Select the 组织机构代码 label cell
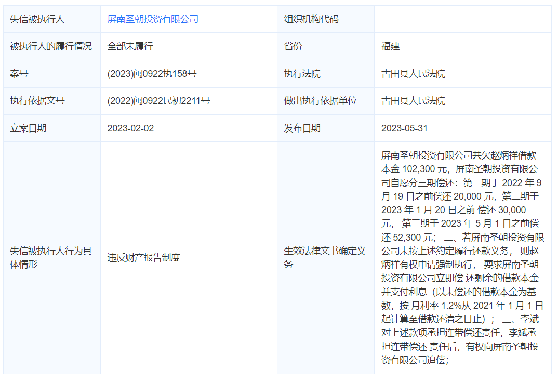 pyautogui.click(x=311, y=19)
